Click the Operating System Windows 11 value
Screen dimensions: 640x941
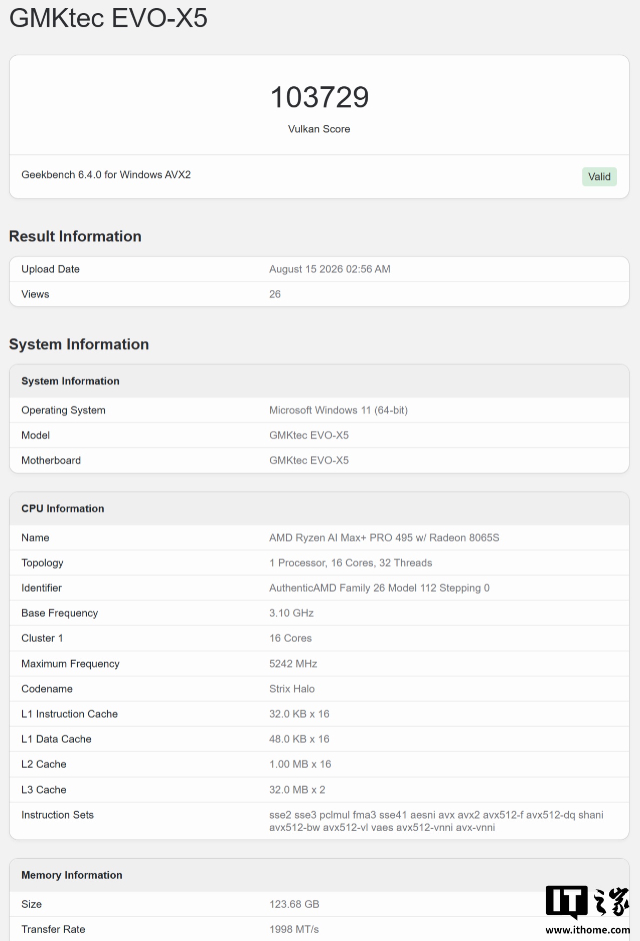[x=339, y=410]
